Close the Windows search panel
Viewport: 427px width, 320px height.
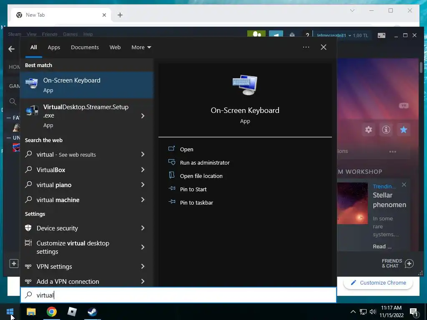coord(323,47)
